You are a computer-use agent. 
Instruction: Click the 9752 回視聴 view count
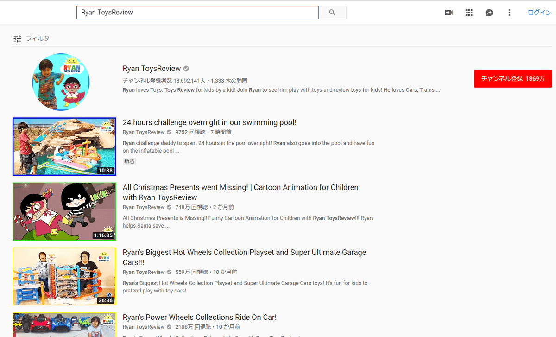(190, 132)
